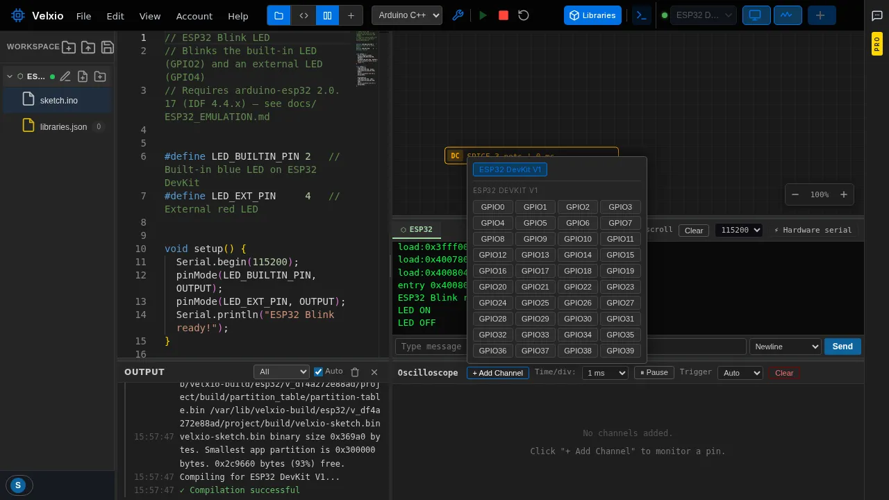The image size is (889, 500).
Task: Toggle the Auto checkbox in Output panel
Action: [x=319, y=372]
